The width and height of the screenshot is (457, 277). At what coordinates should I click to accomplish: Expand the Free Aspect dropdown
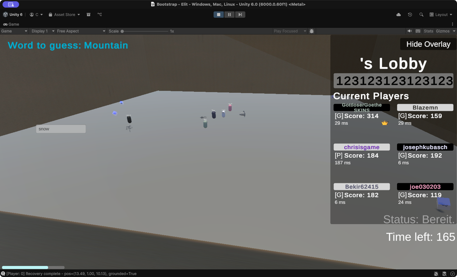pyautogui.click(x=81, y=31)
